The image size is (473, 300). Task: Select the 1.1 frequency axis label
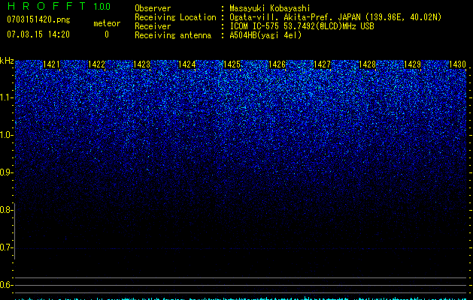click(x=6, y=97)
